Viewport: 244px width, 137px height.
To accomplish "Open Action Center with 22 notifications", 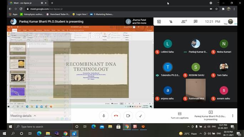I will pos(239,133).
